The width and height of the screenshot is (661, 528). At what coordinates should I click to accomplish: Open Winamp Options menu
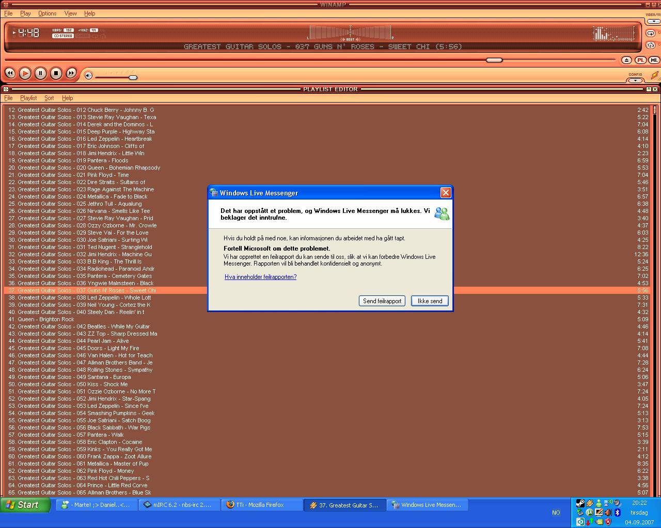pos(47,13)
